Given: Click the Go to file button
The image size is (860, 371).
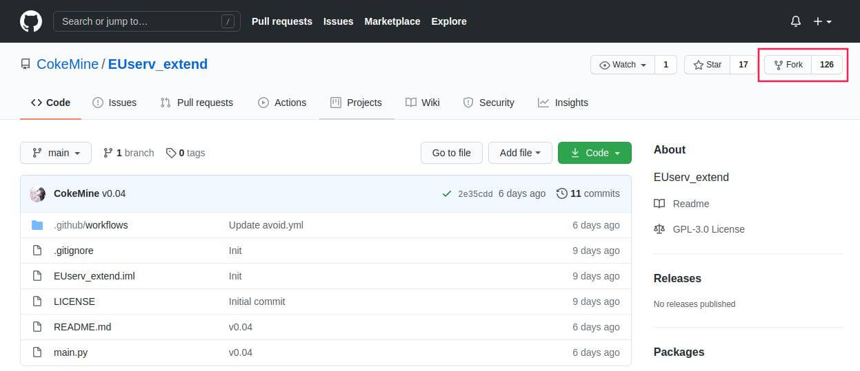Looking at the screenshot, I should click(x=451, y=153).
